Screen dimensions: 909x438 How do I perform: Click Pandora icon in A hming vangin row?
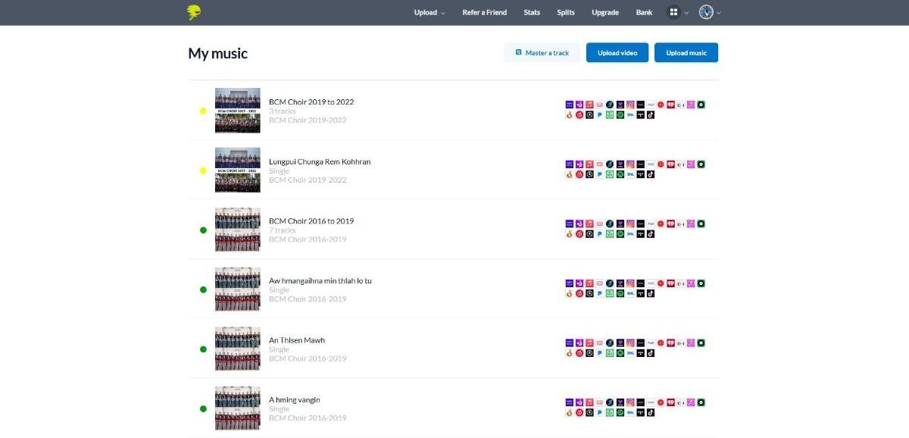point(599,413)
